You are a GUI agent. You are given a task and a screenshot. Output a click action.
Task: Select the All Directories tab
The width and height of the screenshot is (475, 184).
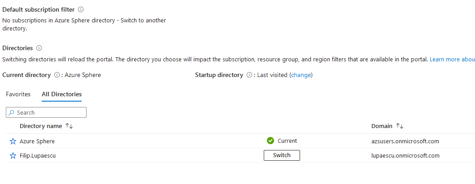[x=62, y=94]
